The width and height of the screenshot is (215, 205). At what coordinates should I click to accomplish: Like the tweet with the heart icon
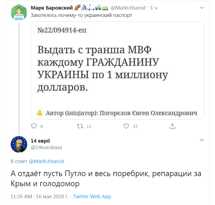pos(126,126)
